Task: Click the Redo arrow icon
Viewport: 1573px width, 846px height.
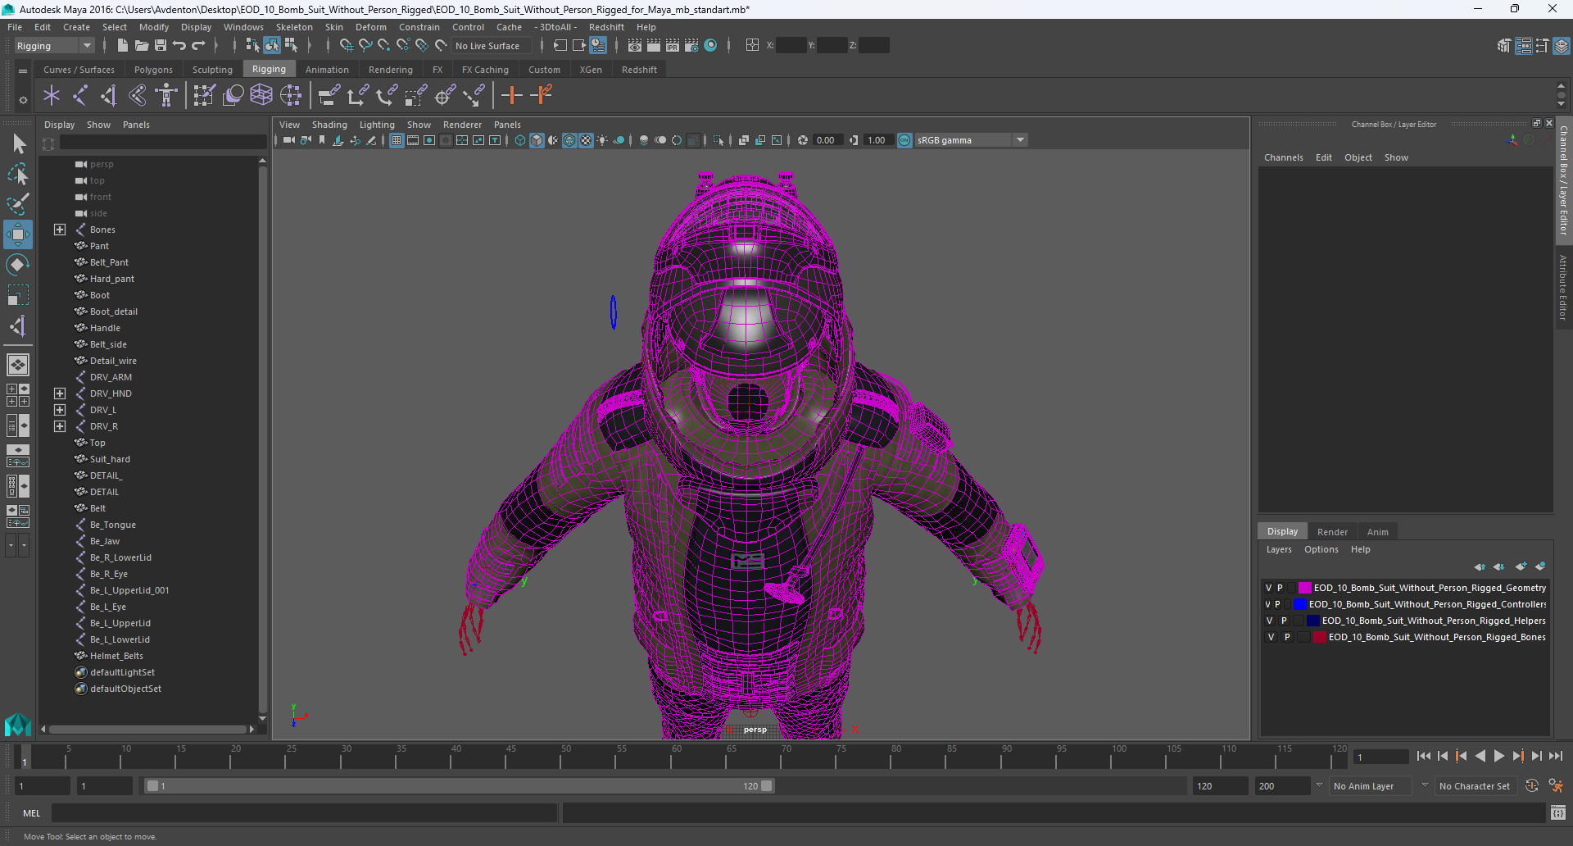Action: click(198, 46)
